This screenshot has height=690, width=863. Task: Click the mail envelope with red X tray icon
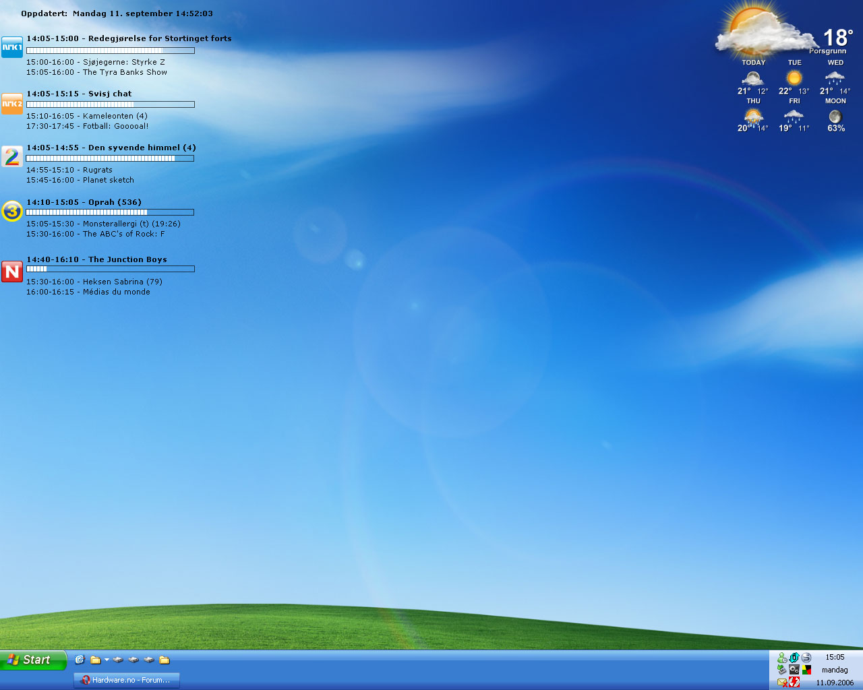(782, 682)
